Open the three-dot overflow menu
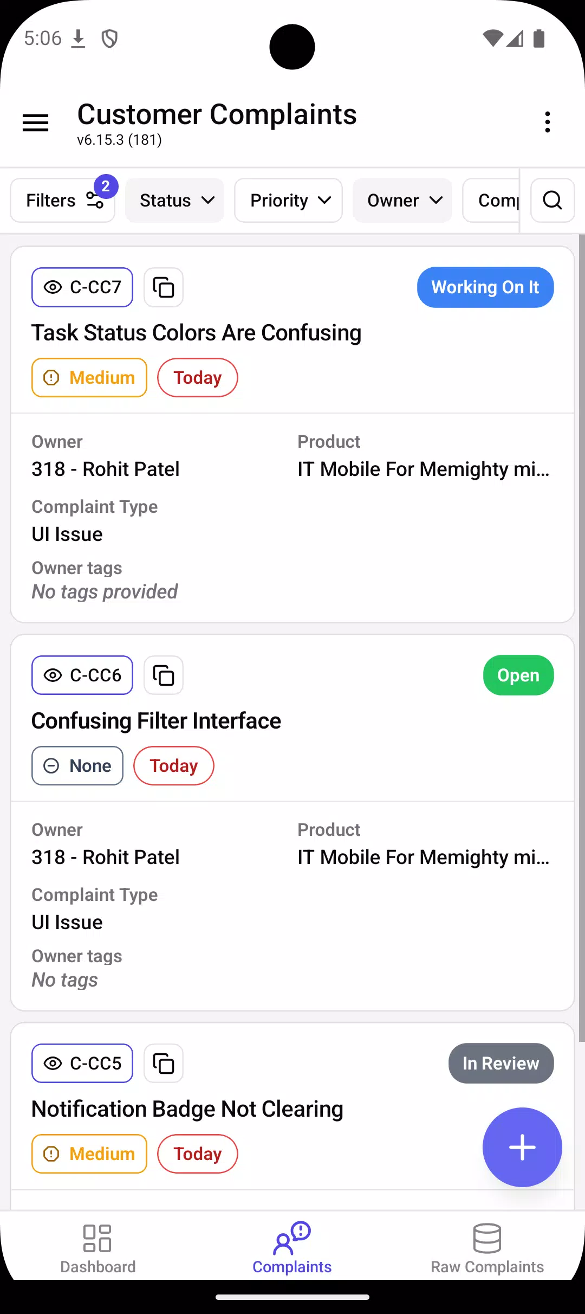The image size is (585, 1314). point(548,123)
